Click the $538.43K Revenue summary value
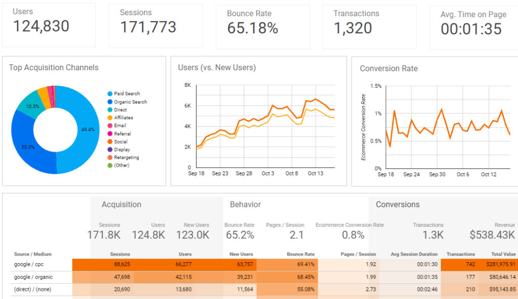 492,235
